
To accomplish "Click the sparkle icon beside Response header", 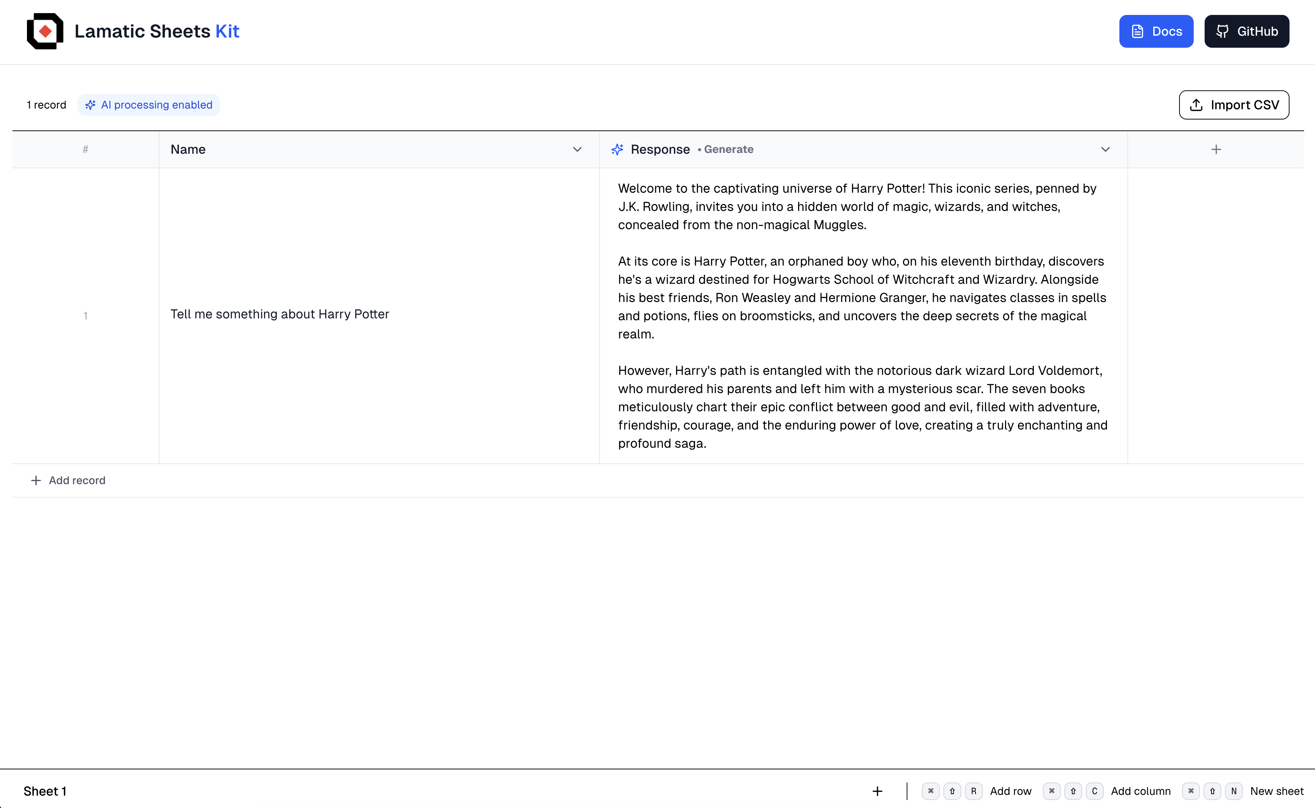I will (x=617, y=150).
